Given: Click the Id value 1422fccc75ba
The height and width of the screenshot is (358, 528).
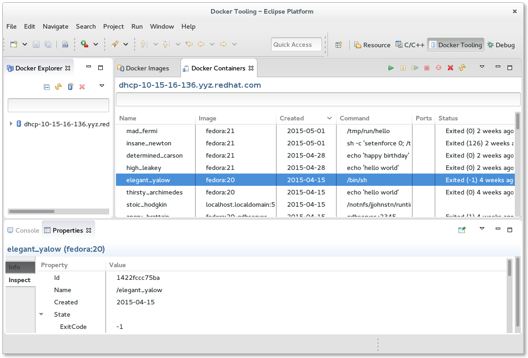Looking at the screenshot, I should [138, 278].
